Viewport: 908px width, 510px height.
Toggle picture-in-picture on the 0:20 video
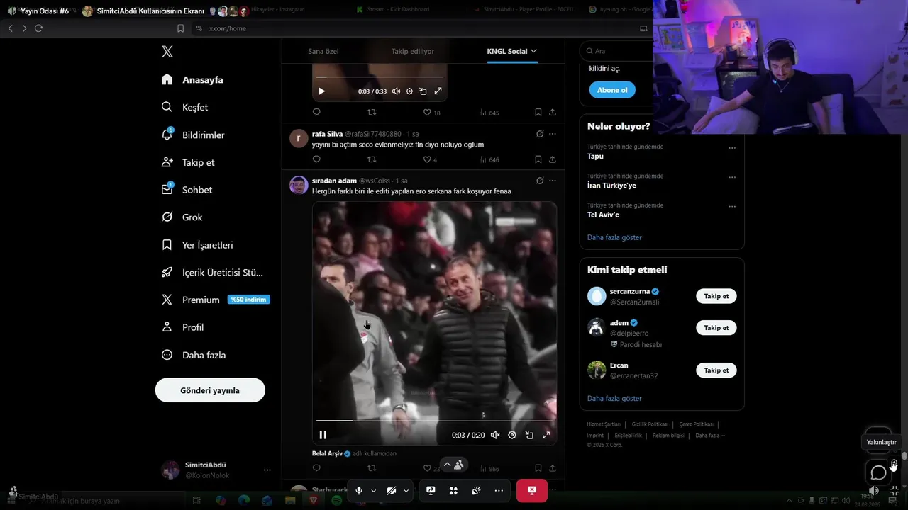529,435
